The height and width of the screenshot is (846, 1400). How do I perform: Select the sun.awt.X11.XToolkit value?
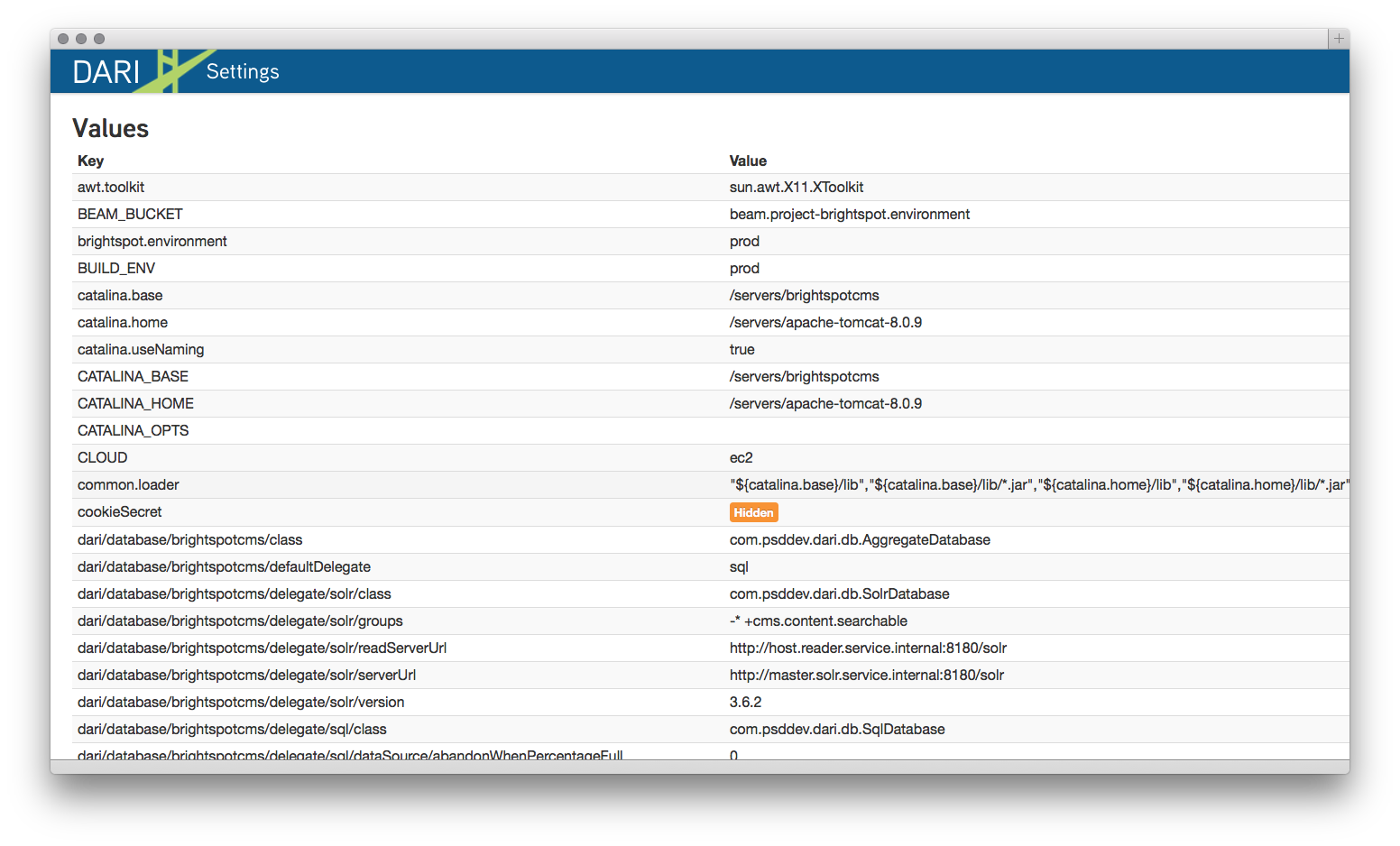(x=797, y=187)
